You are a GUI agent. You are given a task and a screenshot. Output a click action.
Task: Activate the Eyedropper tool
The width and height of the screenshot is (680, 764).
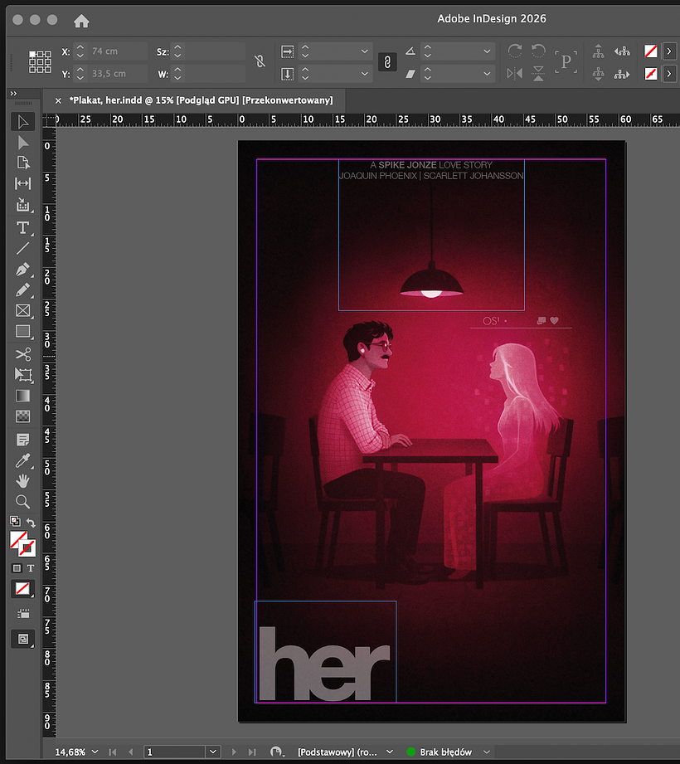22,460
